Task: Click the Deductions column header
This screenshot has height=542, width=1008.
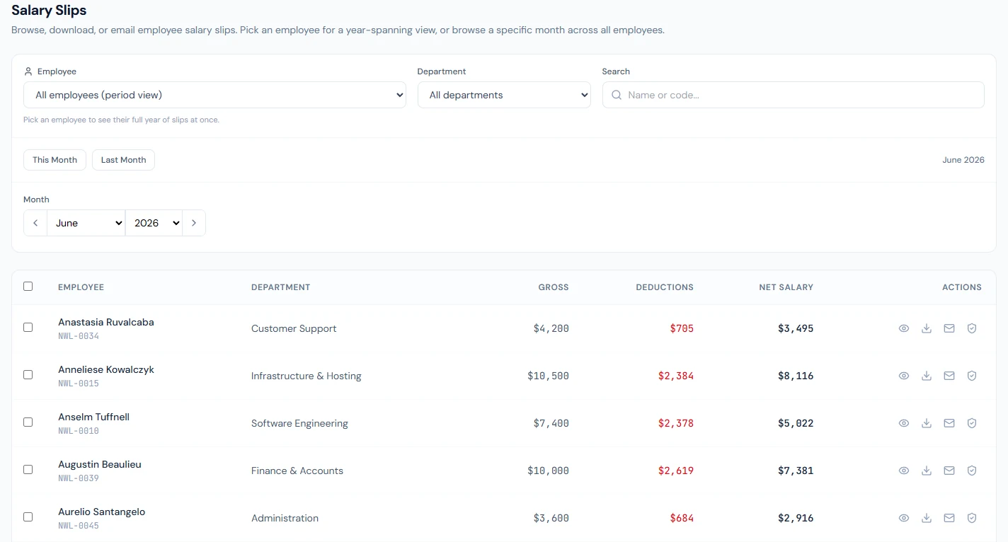Action: (x=665, y=287)
